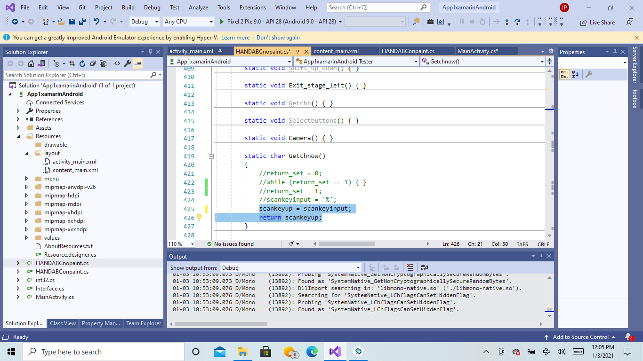Click the alphabetical sort icon in Properties
643x361 pixels.
[575, 74]
